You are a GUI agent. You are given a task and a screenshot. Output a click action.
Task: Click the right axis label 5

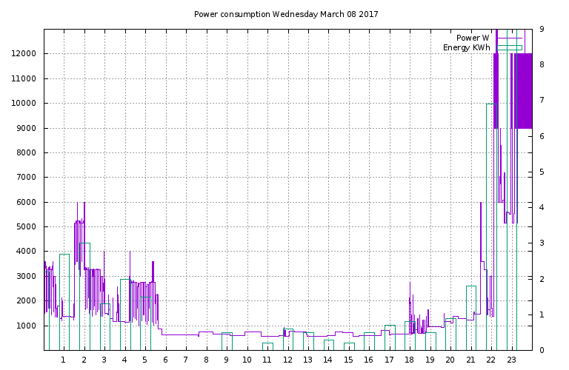pyautogui.click(x=542, y=172)
